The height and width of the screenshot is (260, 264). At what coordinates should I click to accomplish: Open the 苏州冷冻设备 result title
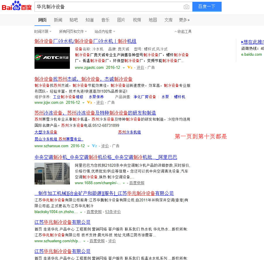point(95,113)
